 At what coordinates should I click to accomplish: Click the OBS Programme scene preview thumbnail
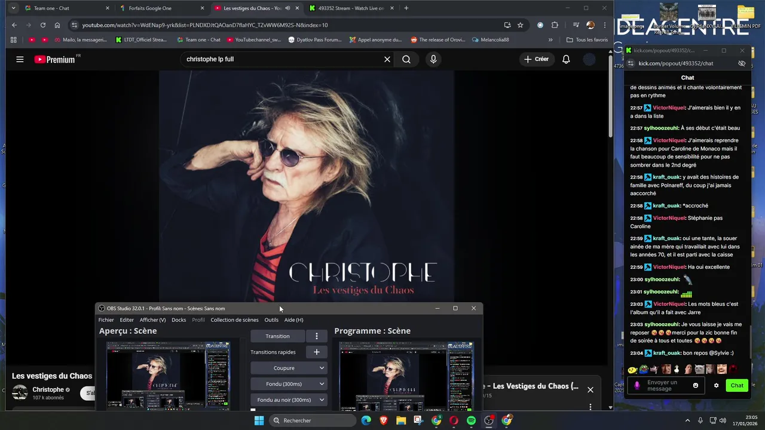(x=406, y=376)
